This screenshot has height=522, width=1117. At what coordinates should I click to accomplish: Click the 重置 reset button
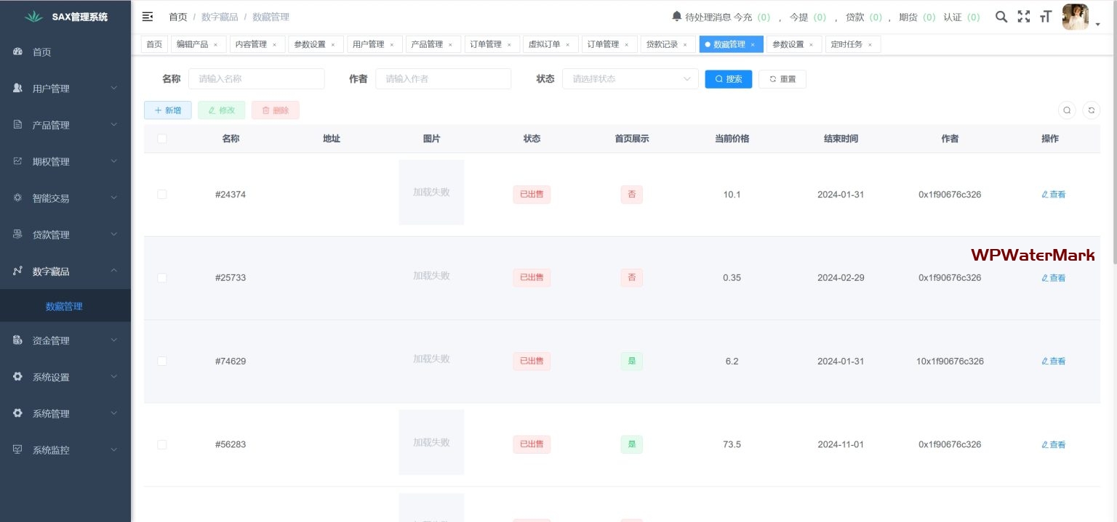782,78
